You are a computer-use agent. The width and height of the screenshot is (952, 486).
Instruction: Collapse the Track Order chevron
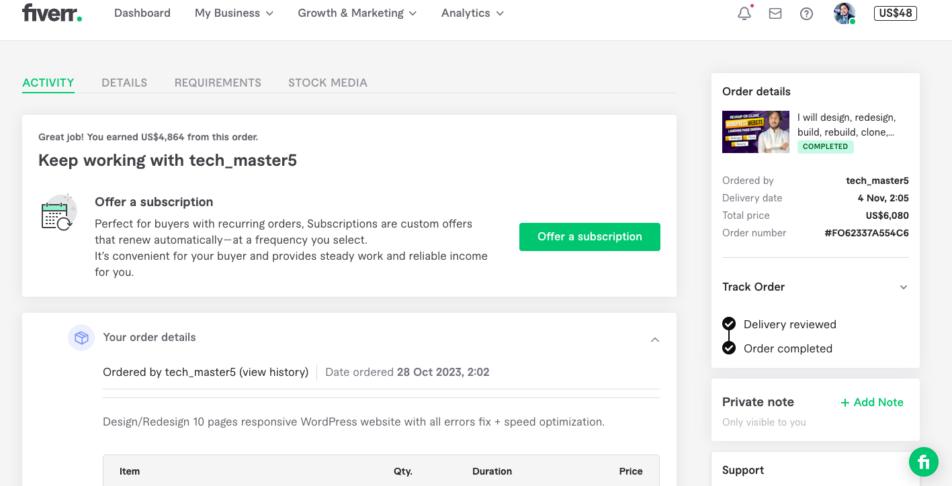point(904,287)
